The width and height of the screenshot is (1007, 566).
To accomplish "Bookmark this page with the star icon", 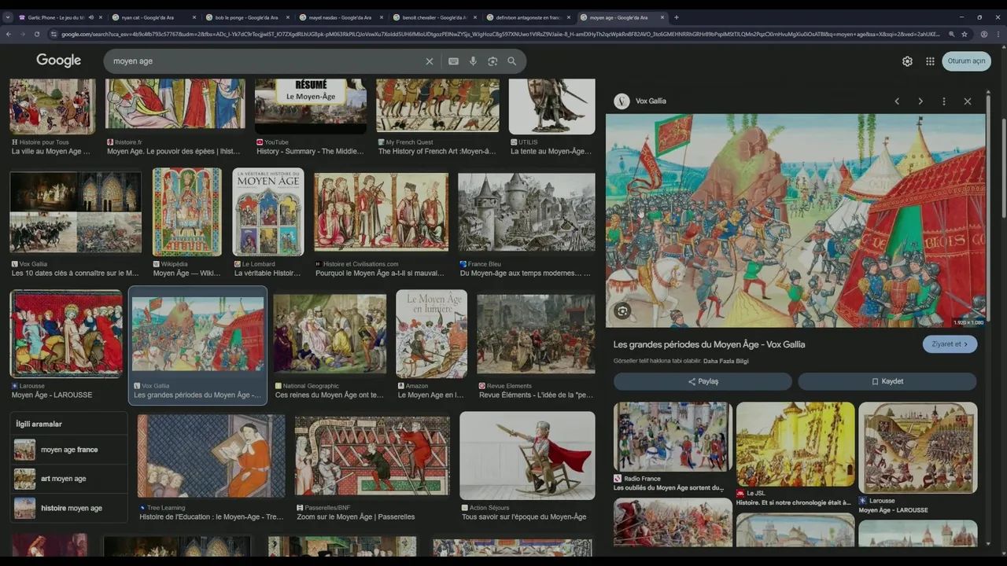I will [965, 35].
